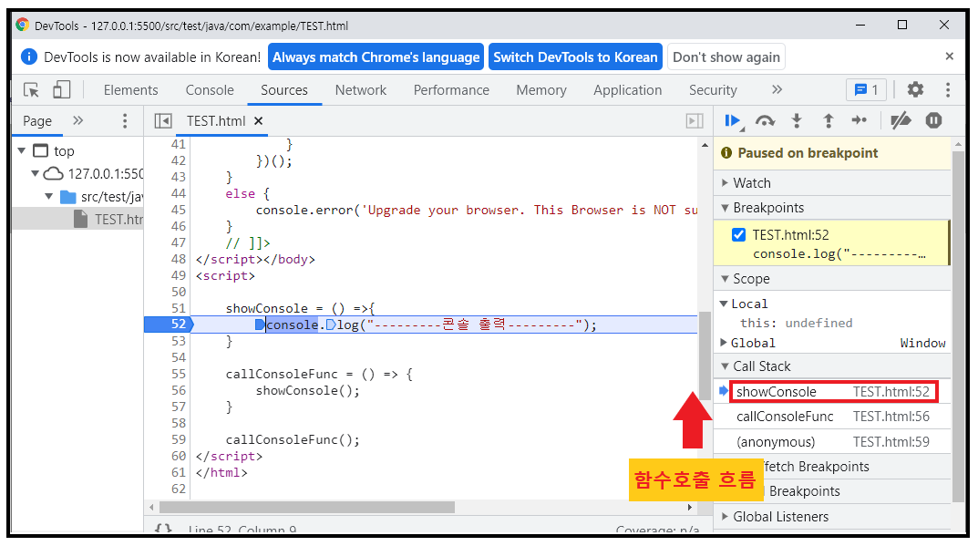
Task: Toggle the device toolbar icon
Action: pyautogui.click(x=61, y=90)
